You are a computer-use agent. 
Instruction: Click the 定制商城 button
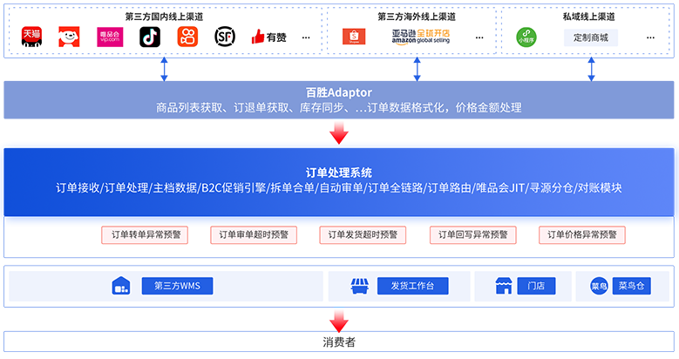coord(591,37)
